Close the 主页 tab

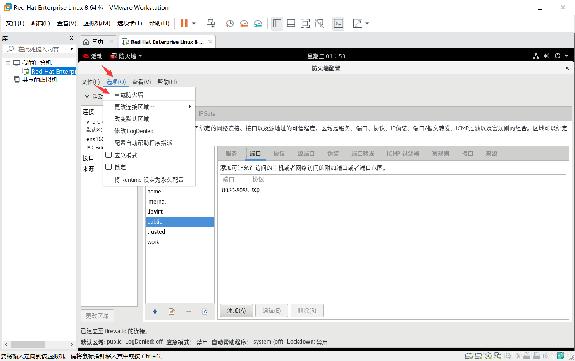[x=111, y=41]
